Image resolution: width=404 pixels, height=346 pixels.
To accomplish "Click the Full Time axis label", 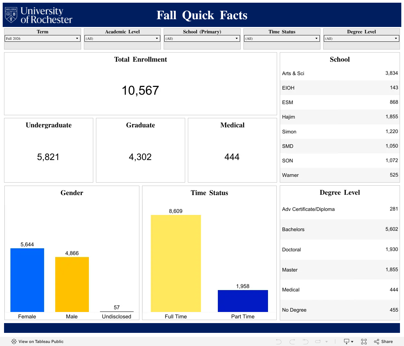I will click(x=176, y=316).
